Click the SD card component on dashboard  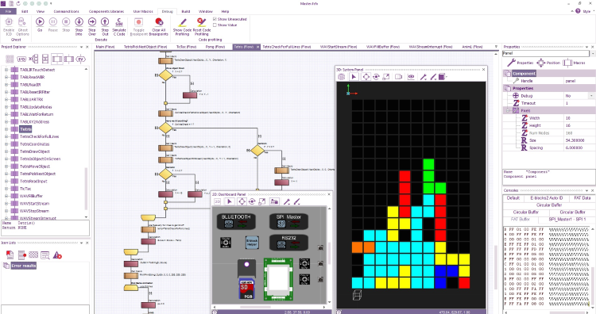[x=246, y=289]
